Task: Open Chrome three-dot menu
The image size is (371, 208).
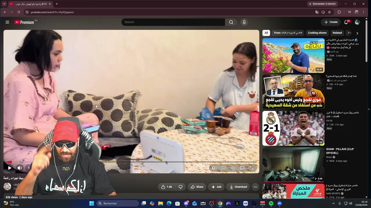Action: point(363,12)
